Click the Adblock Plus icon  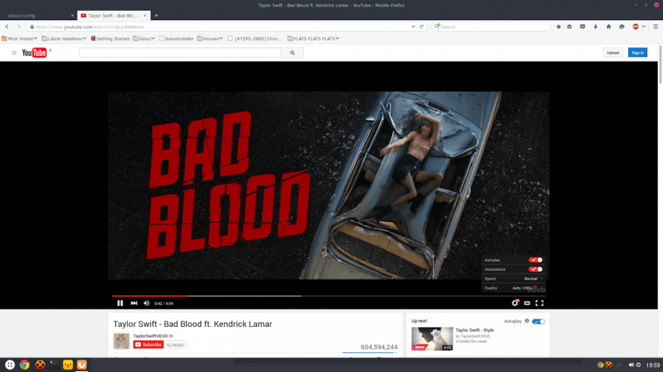(636, 27)
